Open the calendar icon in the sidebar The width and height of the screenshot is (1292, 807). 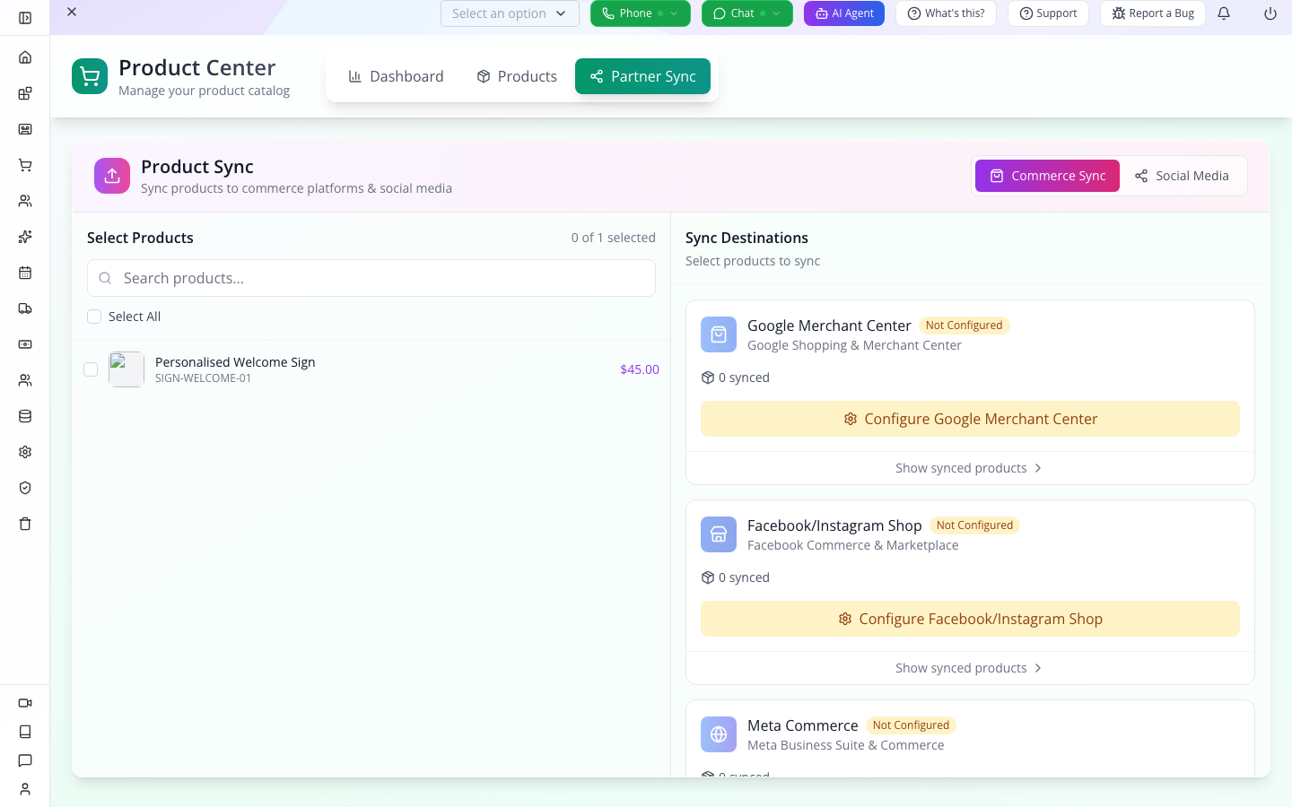(x=25, y=273)
